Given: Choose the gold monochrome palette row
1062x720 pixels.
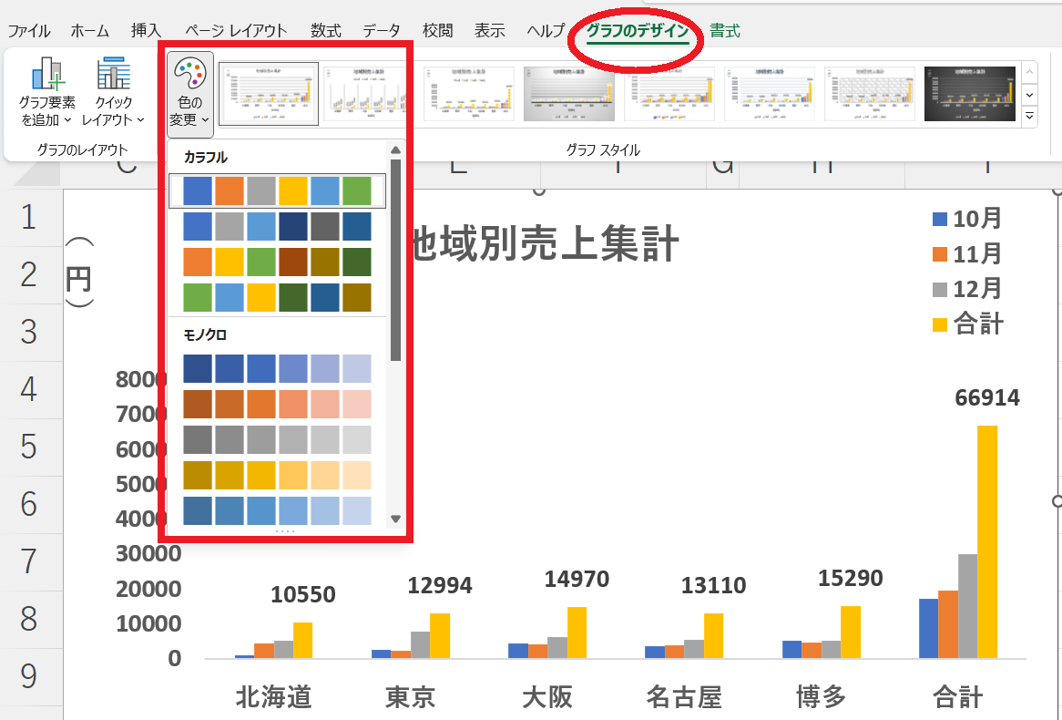Looking at the screenshot, I should 277,475.
